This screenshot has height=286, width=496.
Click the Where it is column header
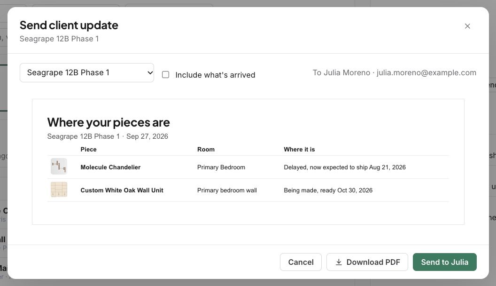pos(299,150)
